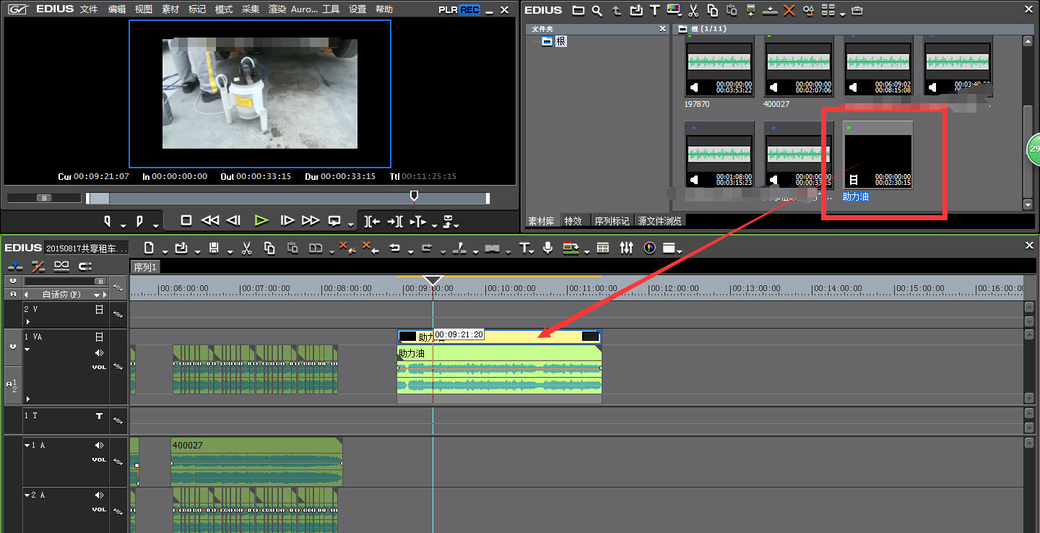The height and width of the screenshot is (533, 1040).
Task: Ripple delete the timeline clip
Action: click(x=370, y=248)
